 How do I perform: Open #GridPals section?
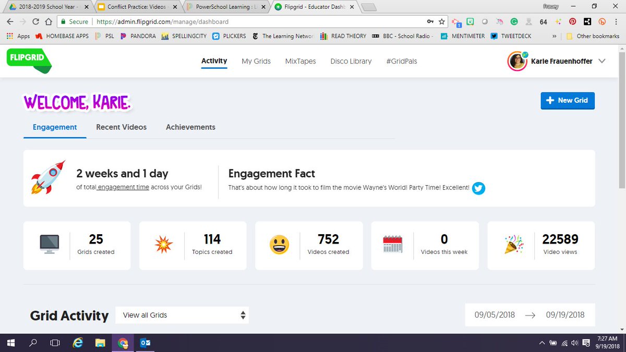tap(402, 61)
